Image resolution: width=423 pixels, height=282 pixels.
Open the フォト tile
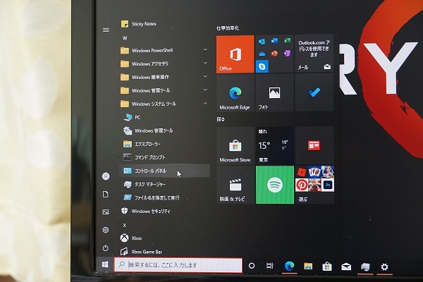tap(274, 93)
